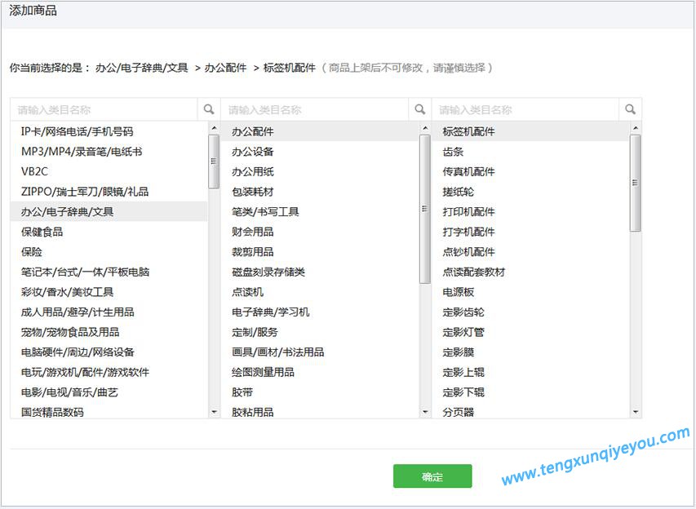Select category 电玩/游戏机/配件/游戏软件

coord(109,372)
